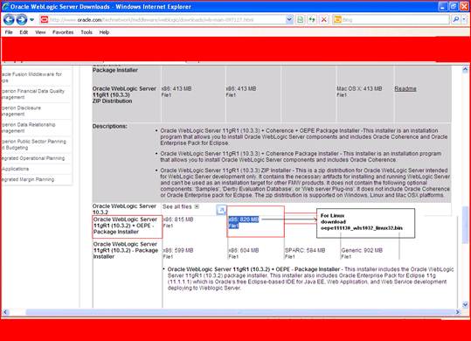Download highlighted x86: 820 MB File1

click(243, 222)
